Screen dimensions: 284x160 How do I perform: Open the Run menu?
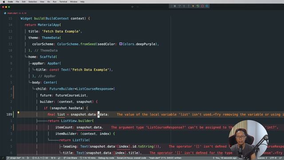(55, 2)
